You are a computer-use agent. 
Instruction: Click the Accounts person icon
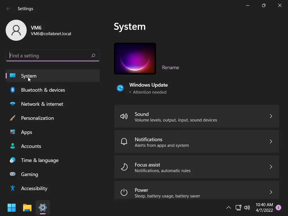[x=13, y=146]
